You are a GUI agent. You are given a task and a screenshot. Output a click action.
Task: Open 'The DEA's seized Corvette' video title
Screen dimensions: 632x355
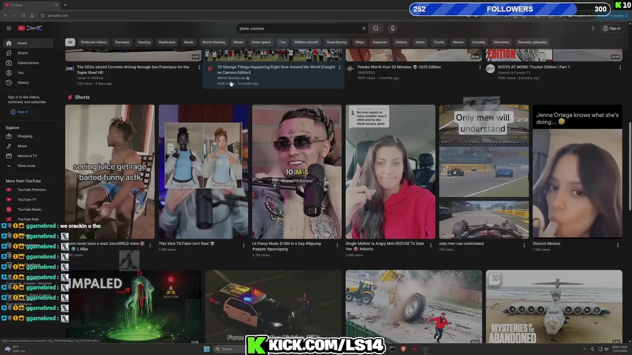[133, 70]
